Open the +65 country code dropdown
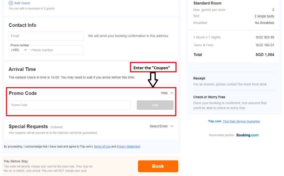284x176 pixels. coord(19,50)
